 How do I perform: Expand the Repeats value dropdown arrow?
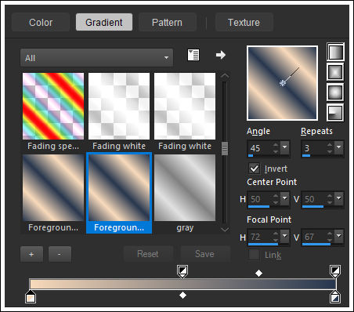[339, 147]
